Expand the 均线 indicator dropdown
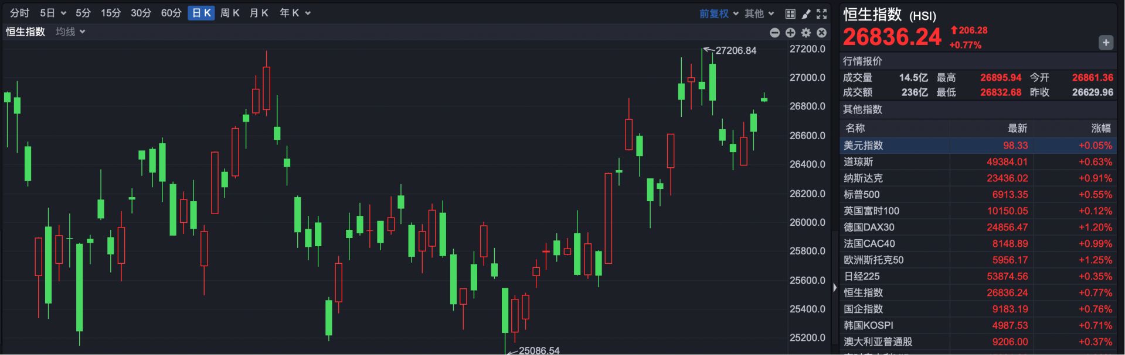This screenshot has height=355, width=1125. [x=70, y=32]
